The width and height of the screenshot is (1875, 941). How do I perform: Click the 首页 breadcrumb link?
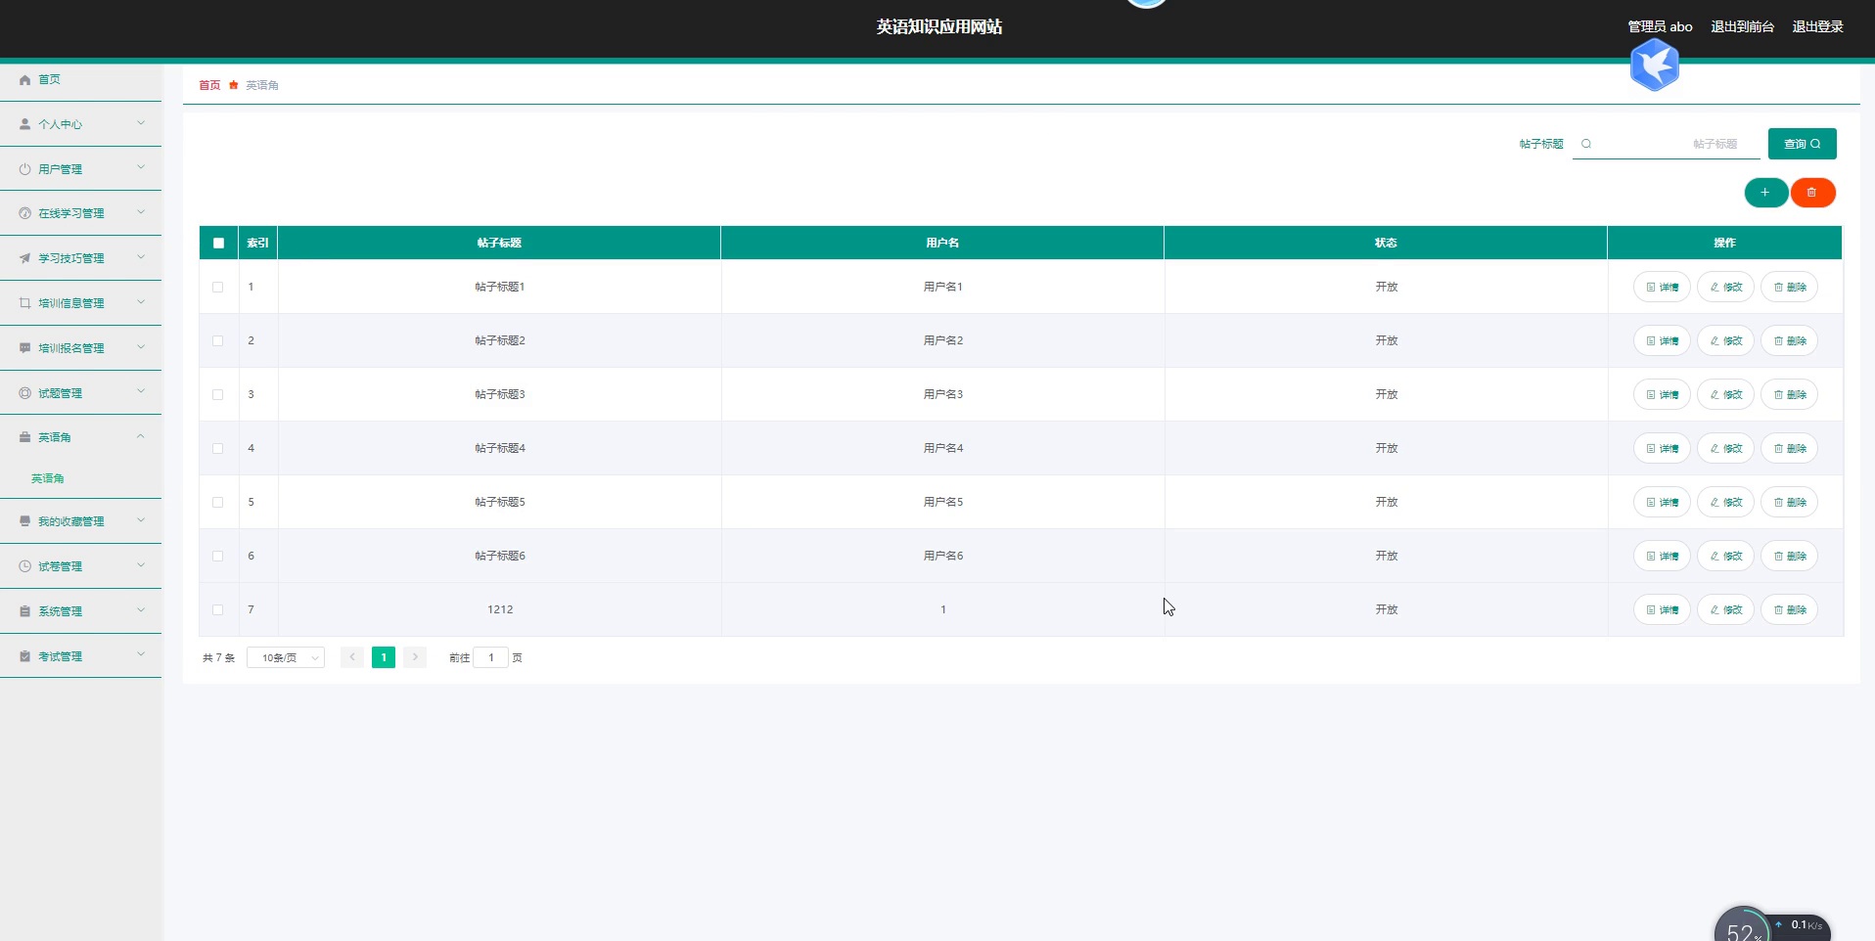pos(209,85)
